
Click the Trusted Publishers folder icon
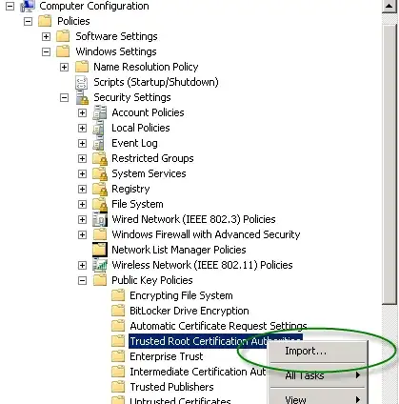pyautogui.click(x=118, y=387)
